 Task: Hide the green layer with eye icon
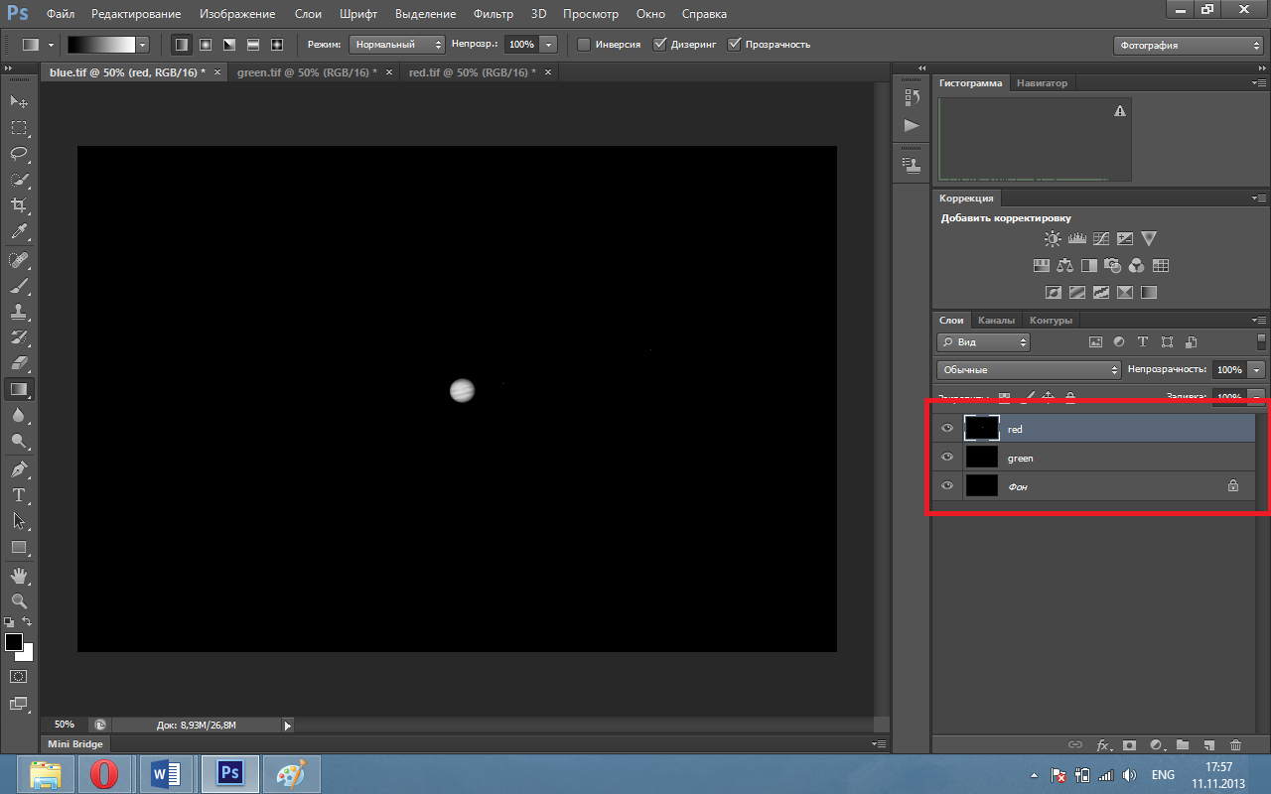click(x=946, y=458)
